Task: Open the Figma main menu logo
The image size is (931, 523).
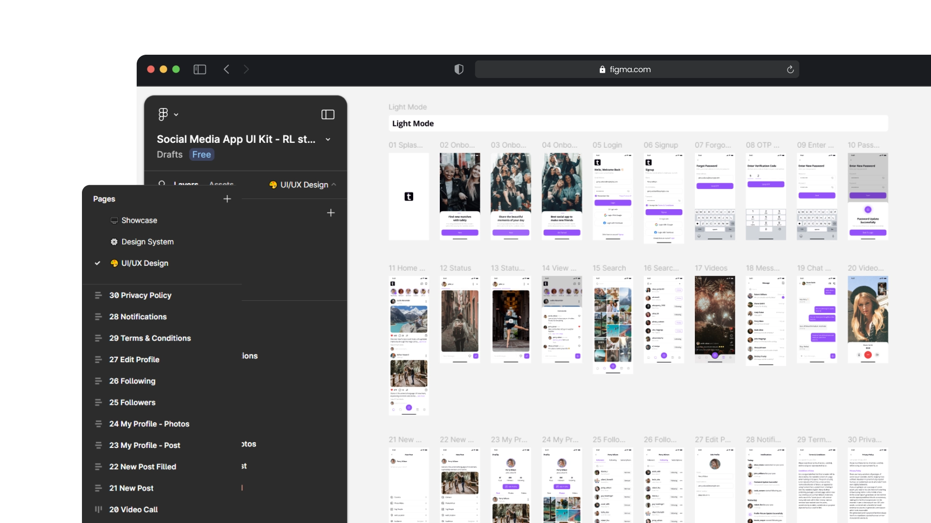Action: coord(163,114)
